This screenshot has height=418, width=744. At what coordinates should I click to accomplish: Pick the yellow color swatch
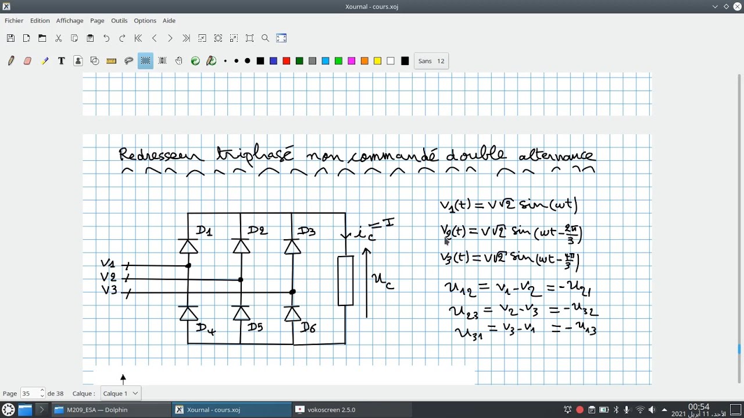[378, 61]
